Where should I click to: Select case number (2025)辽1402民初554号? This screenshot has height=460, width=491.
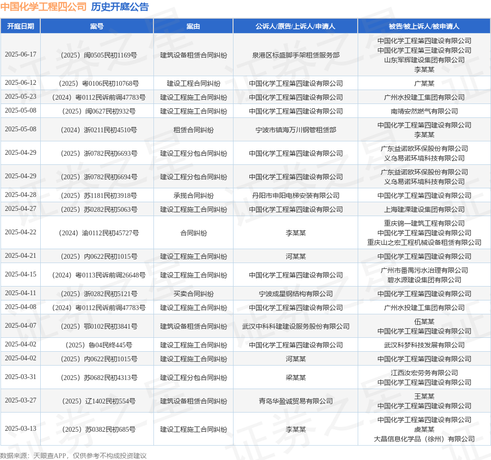coord(99,401)
